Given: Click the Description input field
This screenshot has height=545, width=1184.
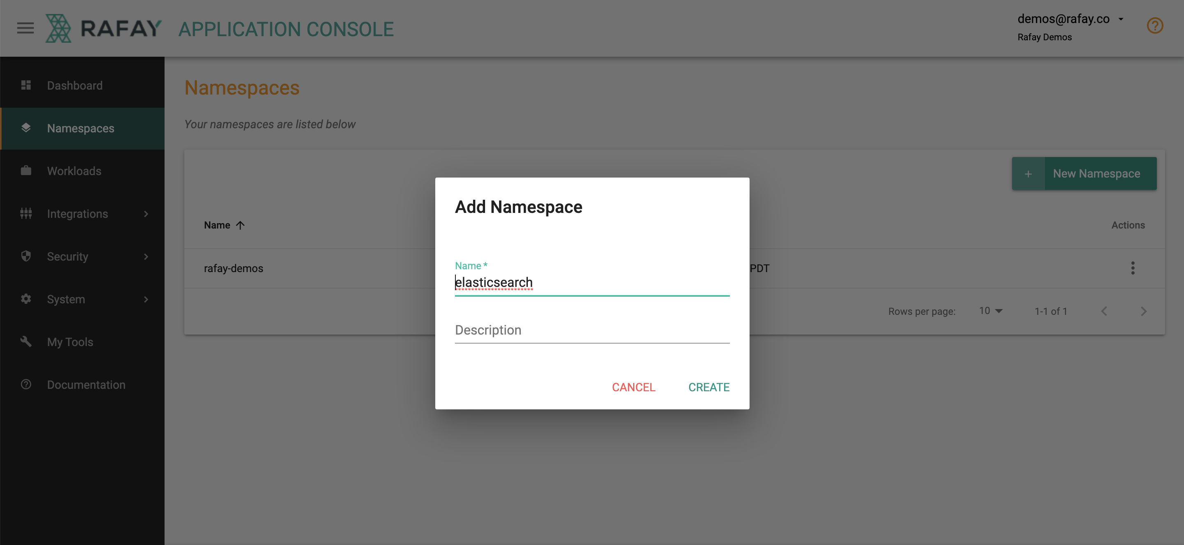Looking at the screenshot, I should tap(592, 330).
